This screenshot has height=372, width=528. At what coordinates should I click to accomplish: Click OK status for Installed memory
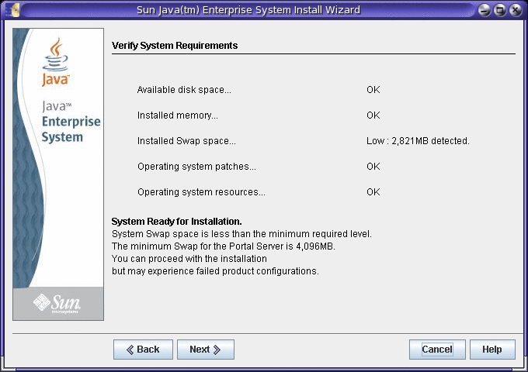coord(373,115)
